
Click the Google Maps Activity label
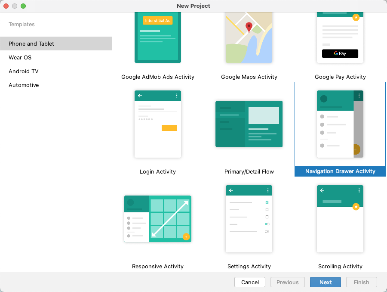pyautogui.click(x=249, y=77)
